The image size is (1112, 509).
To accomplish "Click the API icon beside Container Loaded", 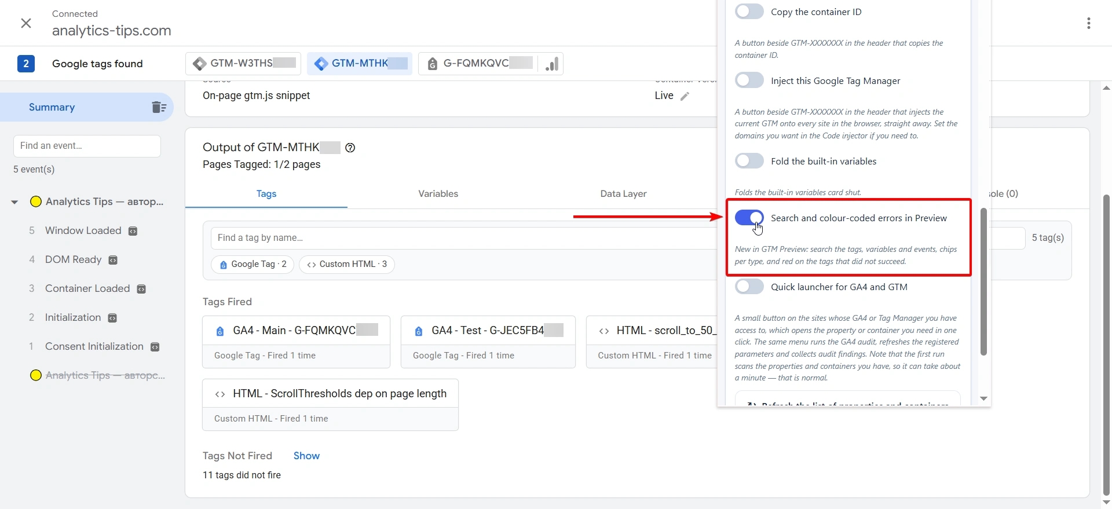I will (x=141, y=289).
